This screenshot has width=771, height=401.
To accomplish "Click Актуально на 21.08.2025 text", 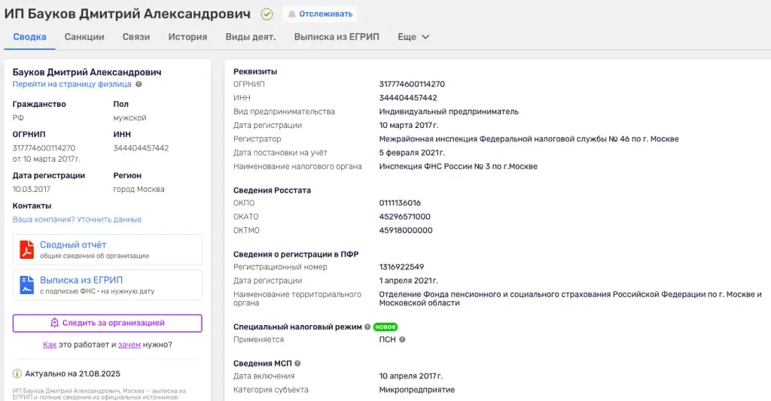I will 73,374.
